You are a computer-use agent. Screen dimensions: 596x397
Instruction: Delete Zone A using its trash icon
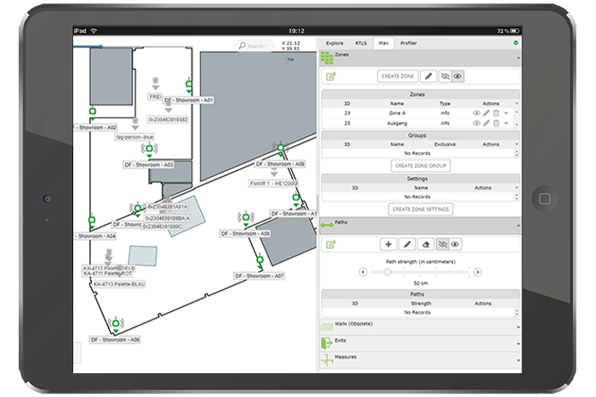pyautogui.click(x=496, y=112)
